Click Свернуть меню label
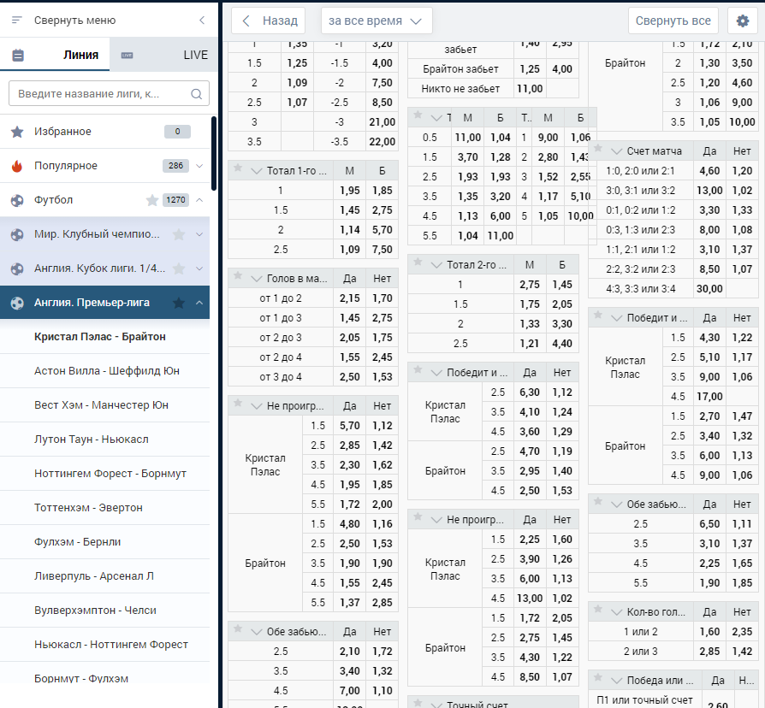 [74, 20]
